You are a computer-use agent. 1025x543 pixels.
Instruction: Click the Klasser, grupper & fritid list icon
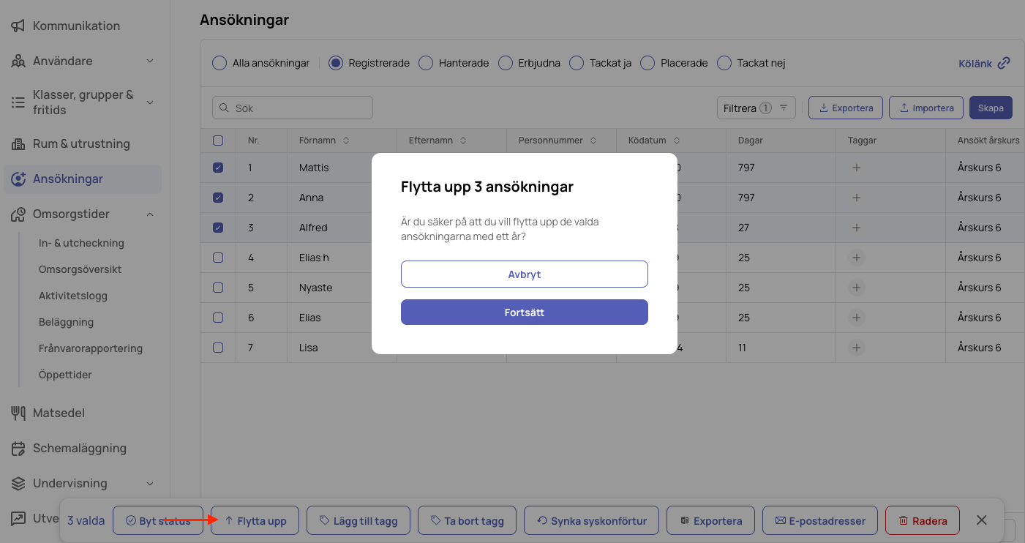pos(18,102)
